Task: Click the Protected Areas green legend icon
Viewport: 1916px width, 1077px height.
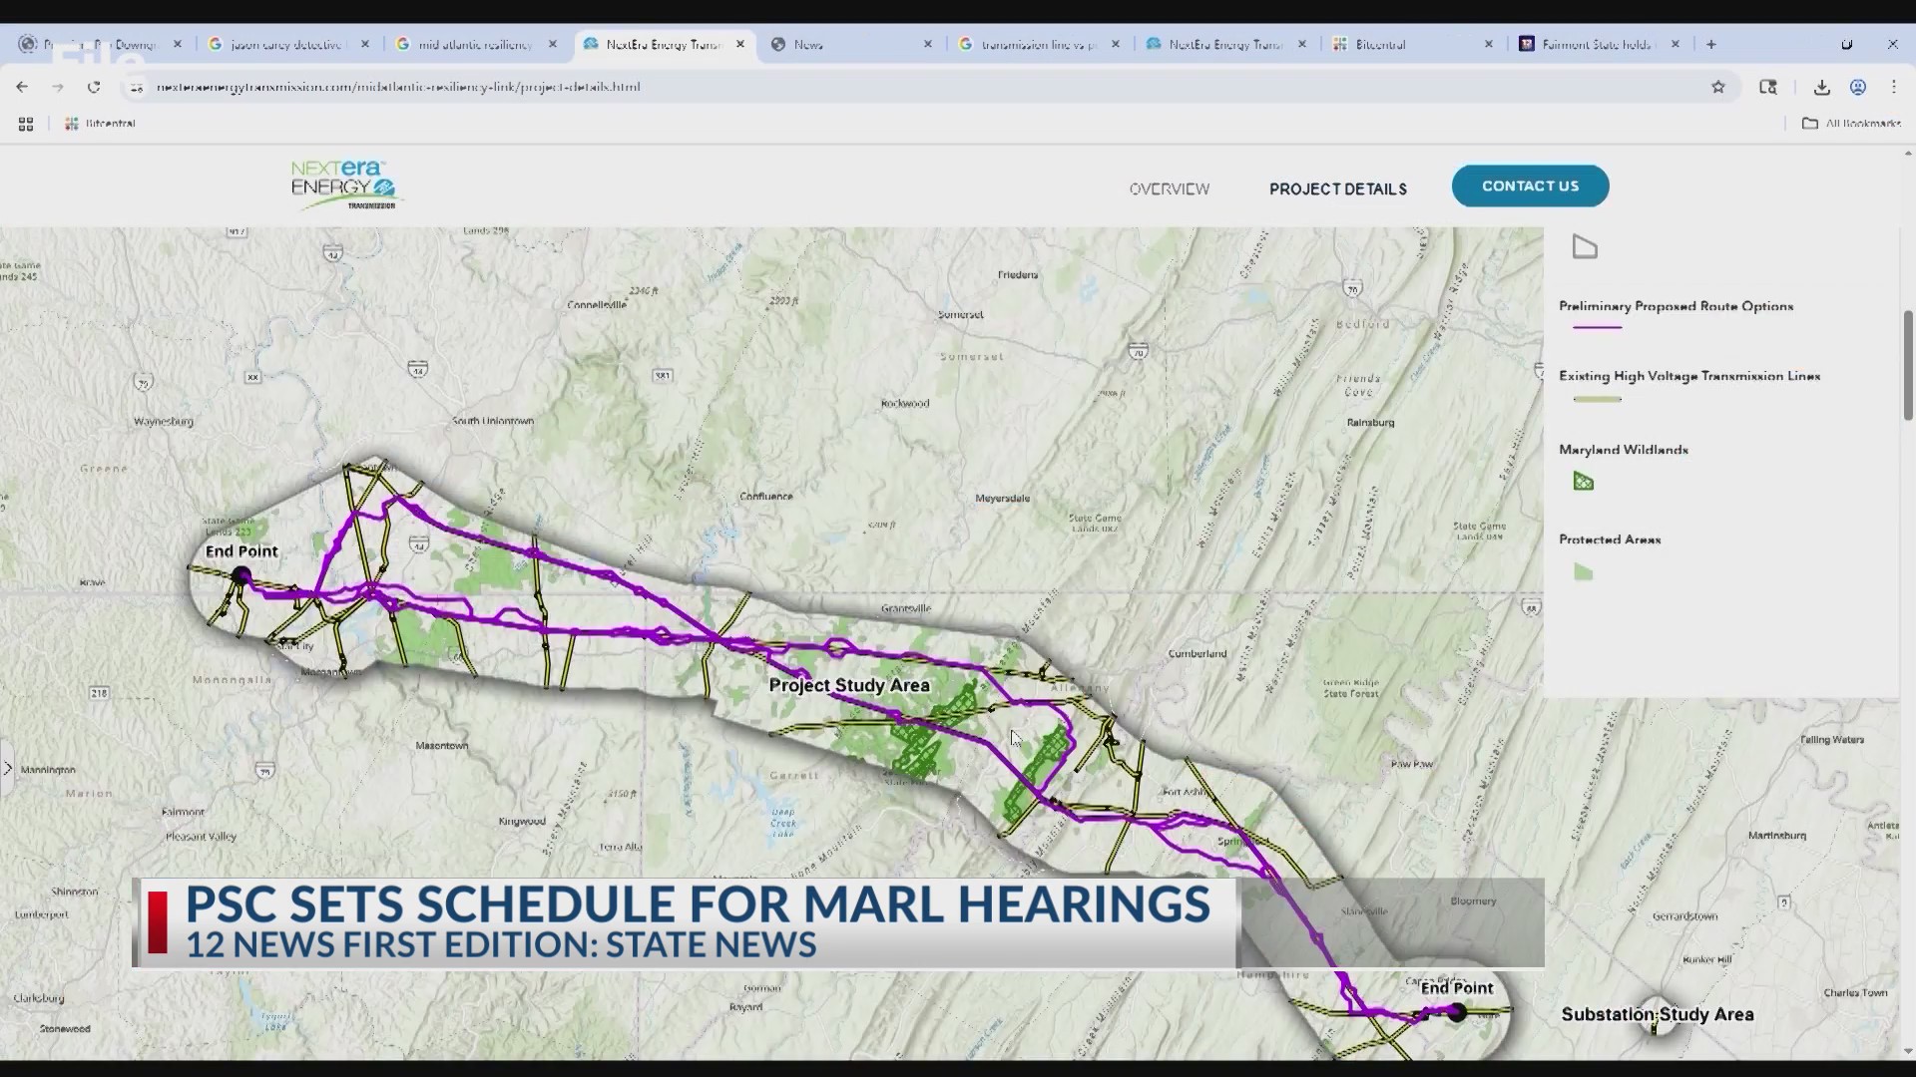Action: (1584, 571)
